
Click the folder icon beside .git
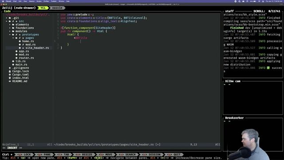(x=10, y=18)
